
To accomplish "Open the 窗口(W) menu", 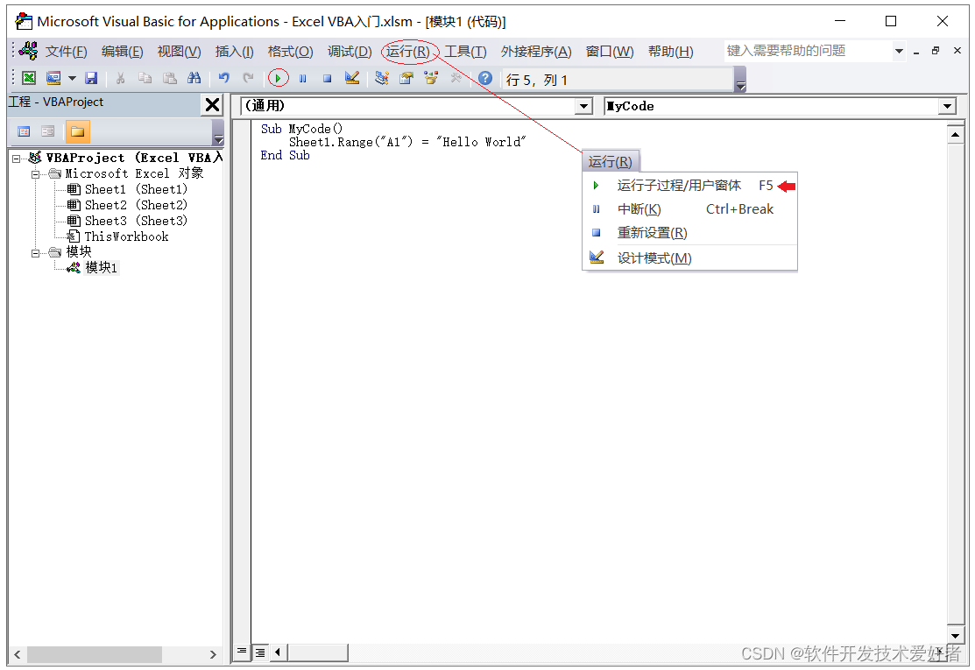I will click(610, 52).
